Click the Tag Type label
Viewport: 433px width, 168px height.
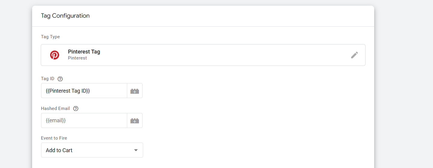pyautogui.click(x=50, y=37)
